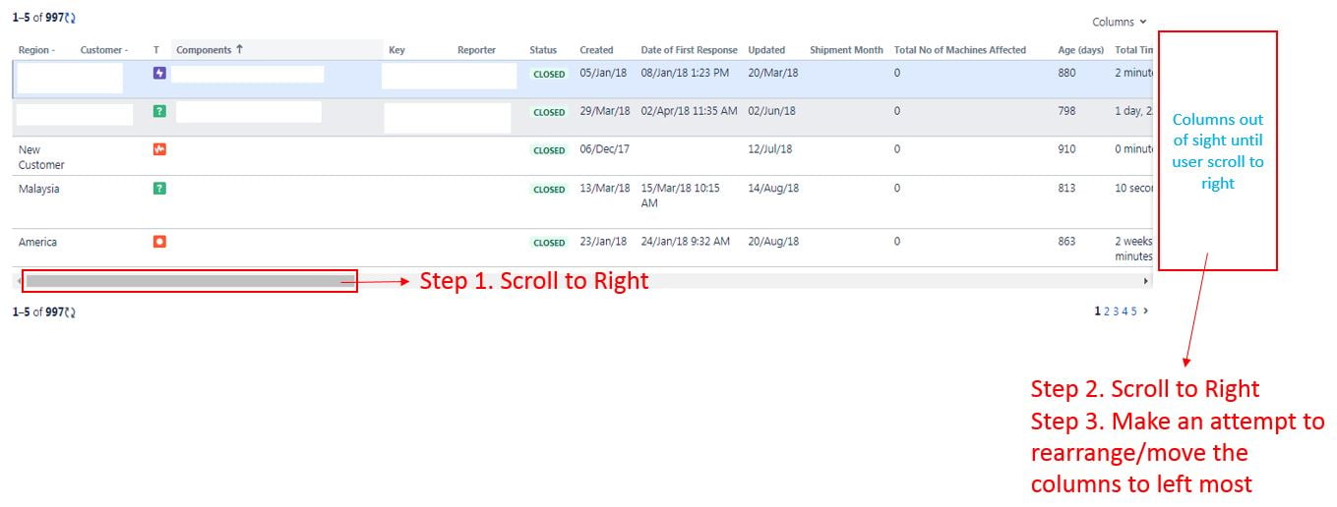Image resolution: width=1337 pixels, height=507 pixels.
Task: Click the purple lightning issue type icon
Action: (x=159, y=73)
